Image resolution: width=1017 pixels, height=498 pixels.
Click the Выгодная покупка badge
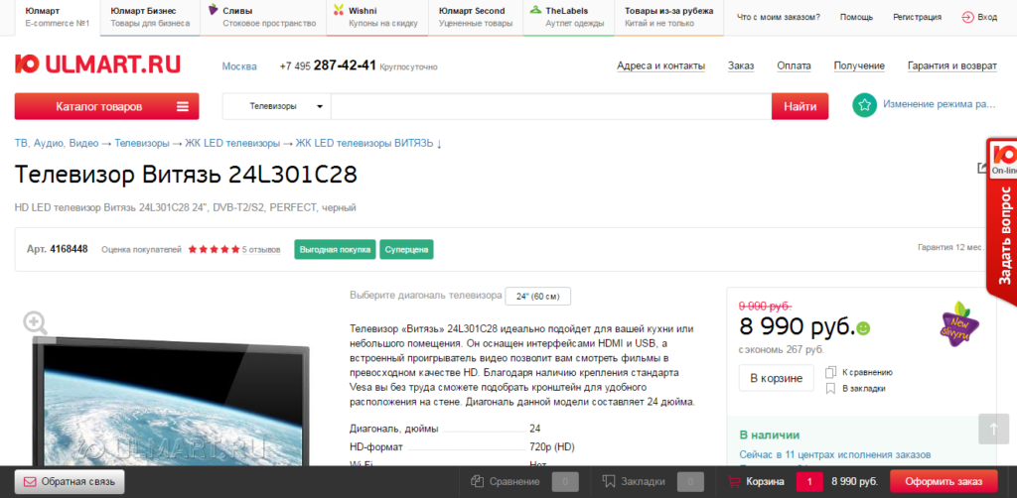tap(335, 249)
